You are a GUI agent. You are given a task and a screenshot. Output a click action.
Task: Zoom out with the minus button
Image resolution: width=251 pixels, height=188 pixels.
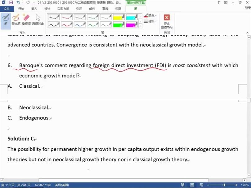208,185
